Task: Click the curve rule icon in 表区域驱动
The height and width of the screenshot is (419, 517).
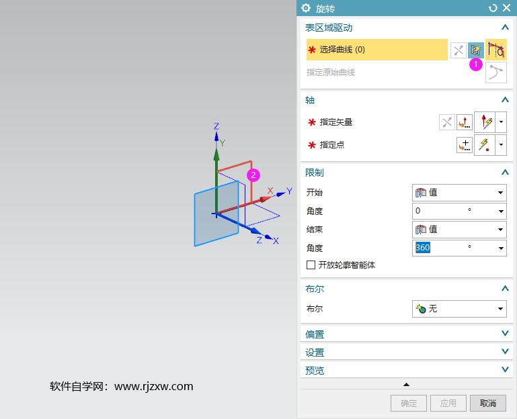Action: [496, 50]
